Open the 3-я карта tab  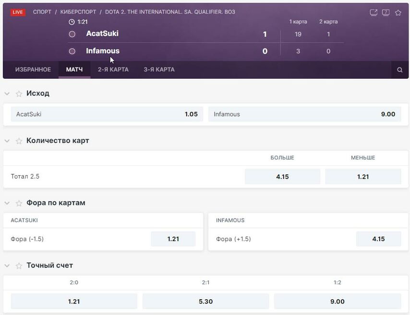click(x=159, y=70)
